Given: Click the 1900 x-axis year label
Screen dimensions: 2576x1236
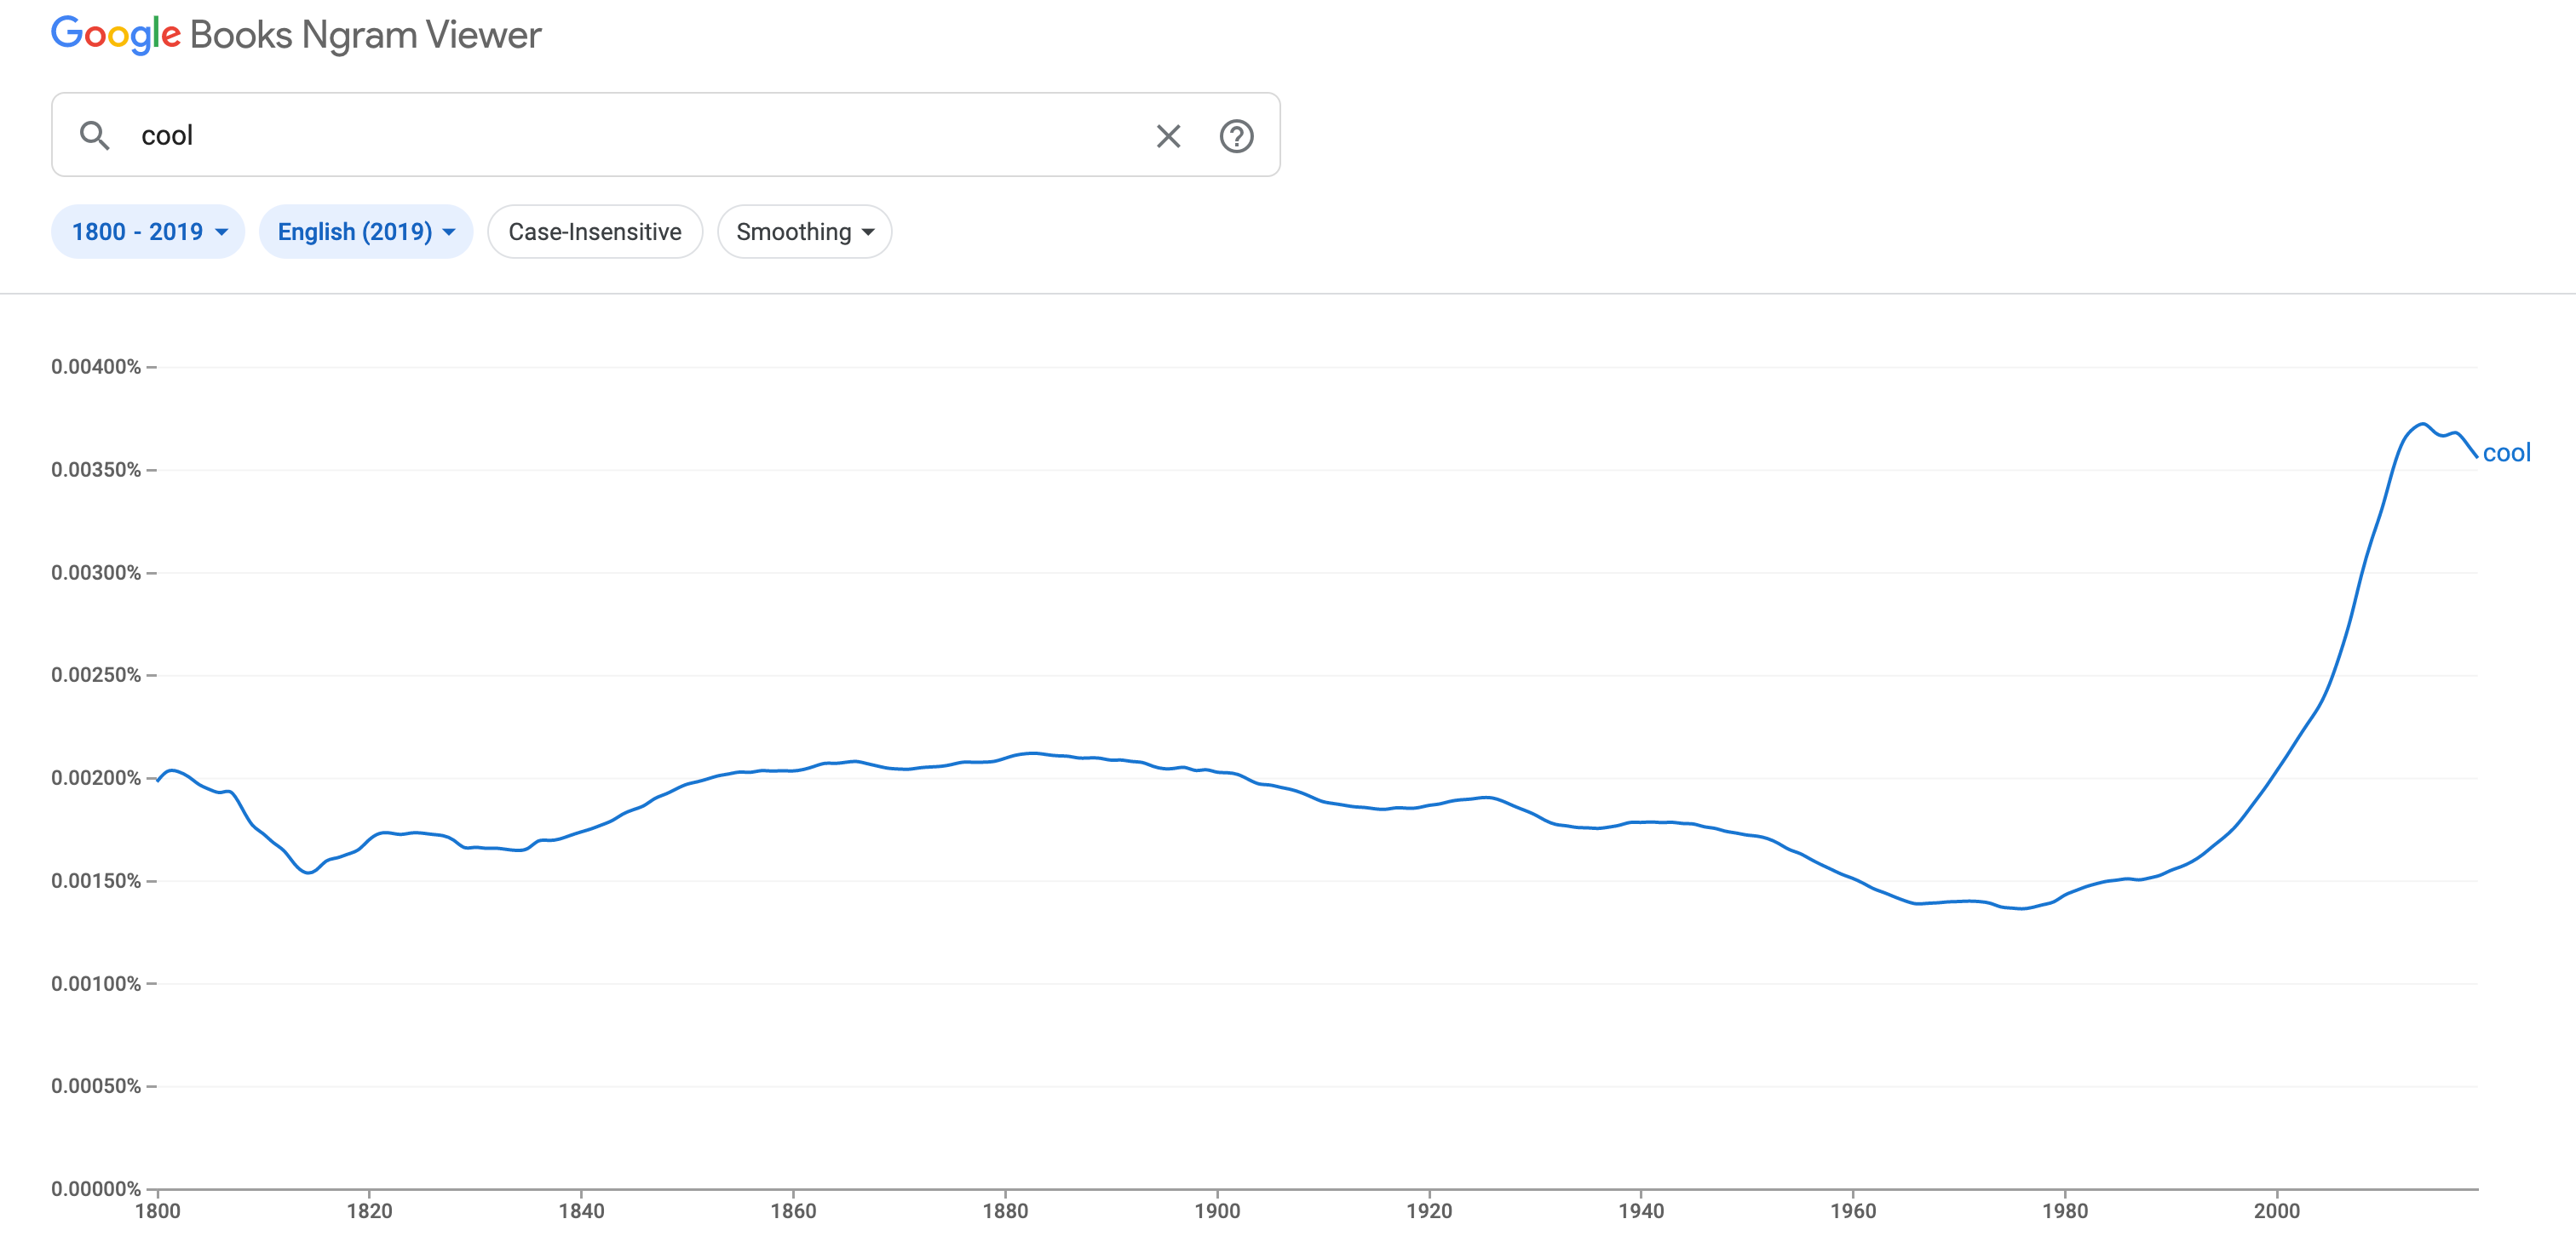Looking at the screenshot, I should (x=1217, y=1211).
